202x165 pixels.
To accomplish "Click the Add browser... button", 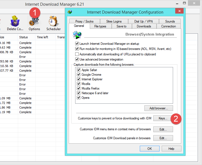I will [159, 108].
